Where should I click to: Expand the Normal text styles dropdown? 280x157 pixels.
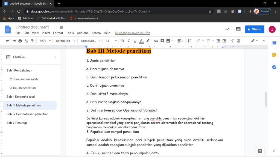(65, 41)
